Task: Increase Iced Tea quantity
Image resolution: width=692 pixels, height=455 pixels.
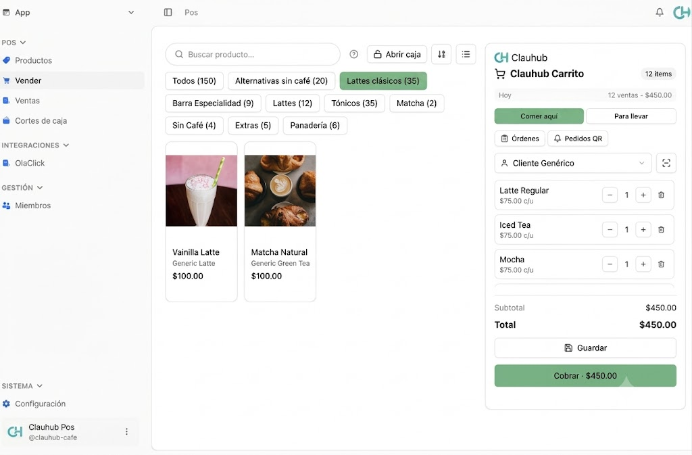Action: click(x=643, y=229)
